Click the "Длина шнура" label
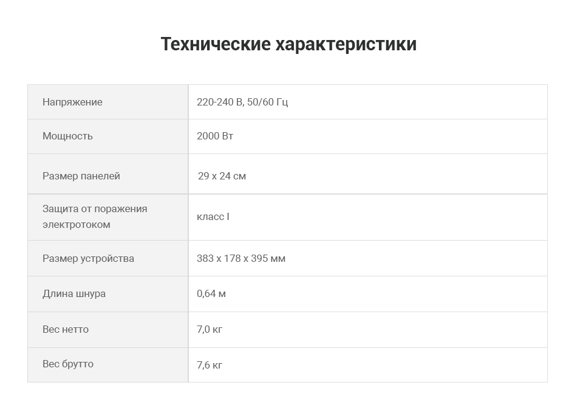This screenshot has width=583, height=414. (x=74, y=293)
